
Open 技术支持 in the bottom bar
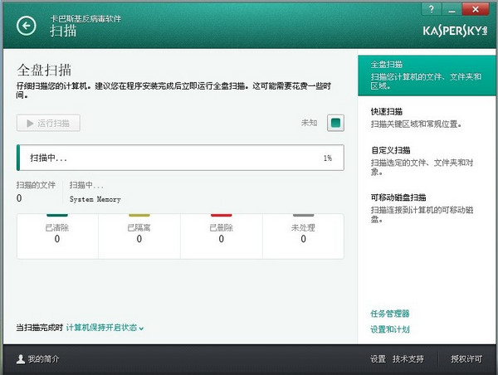click(x=408, y=359)
